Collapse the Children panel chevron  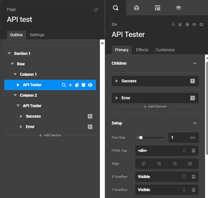[x=195, y=63]
